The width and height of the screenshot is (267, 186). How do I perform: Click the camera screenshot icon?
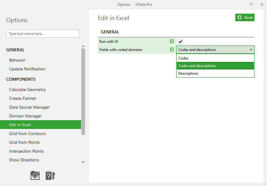click(x=35, y=175)
